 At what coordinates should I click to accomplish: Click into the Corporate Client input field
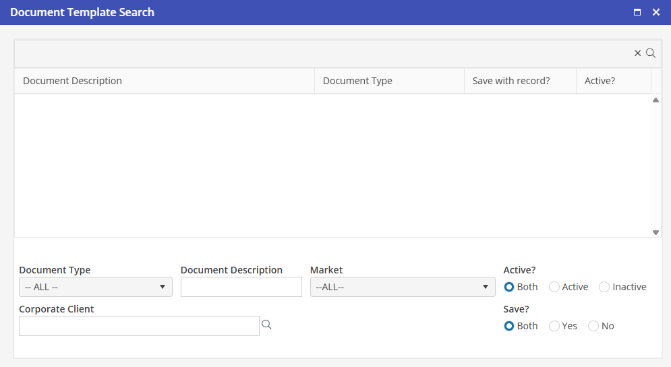pyautogui.click(x=139, y=326)
